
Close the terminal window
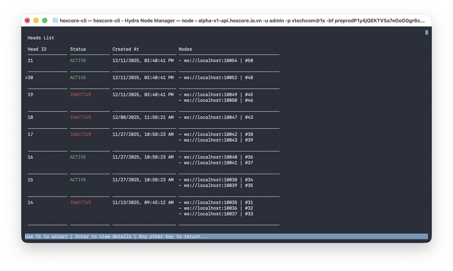(27, 20)
